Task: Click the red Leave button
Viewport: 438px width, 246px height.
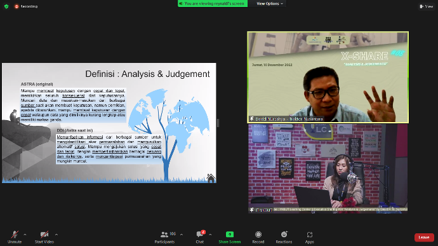Action: click(x=424, y=237)
